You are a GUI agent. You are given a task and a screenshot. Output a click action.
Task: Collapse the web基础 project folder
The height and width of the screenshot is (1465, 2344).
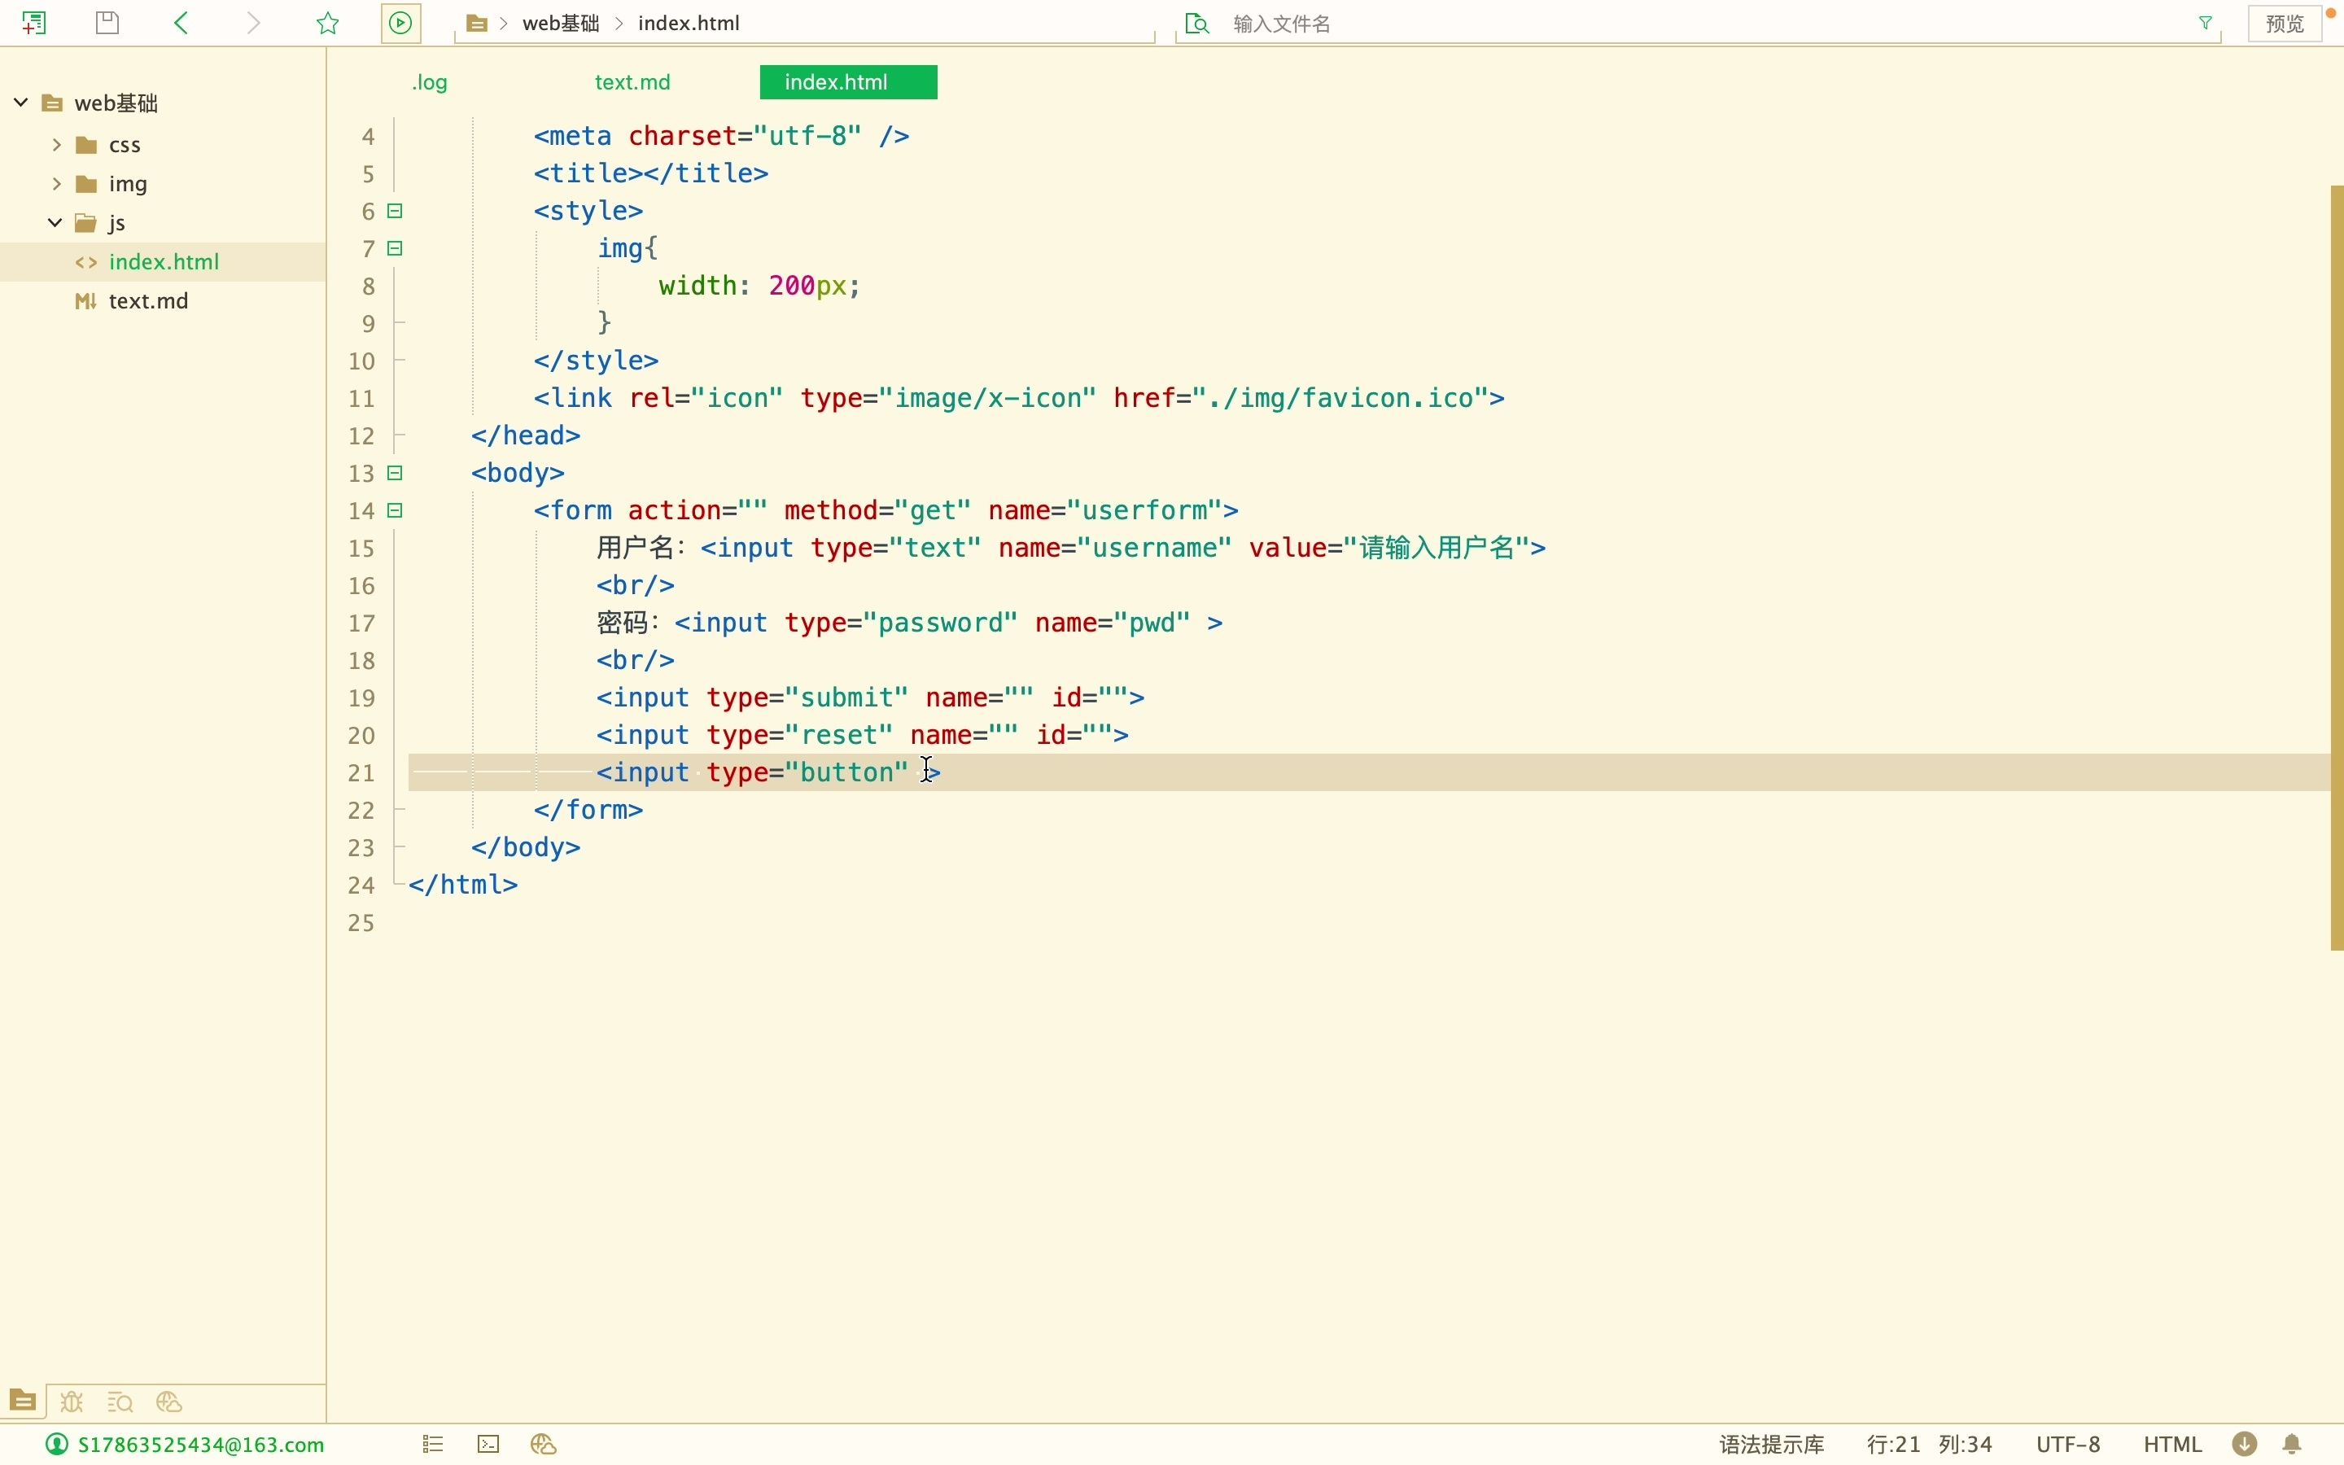pos(20,102)
